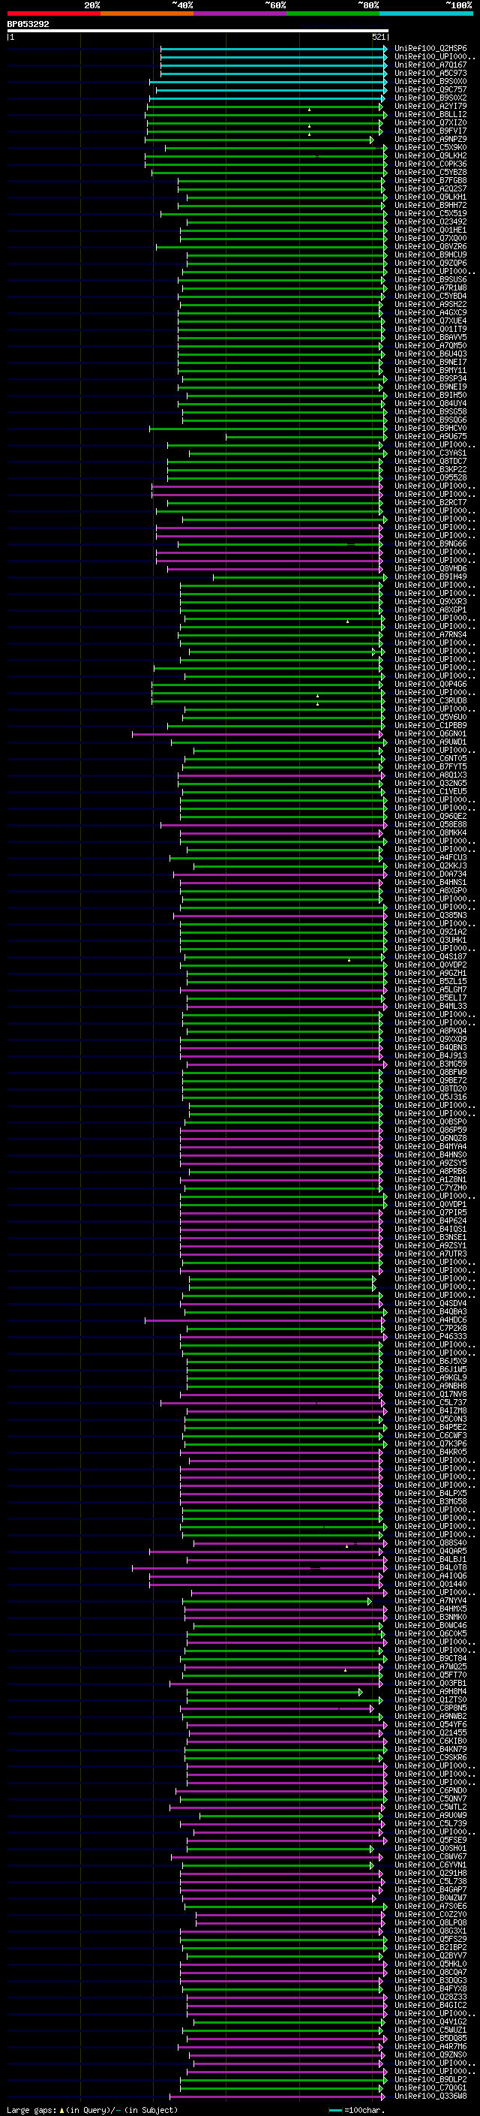The height and width of the screenshot is (2116, 480).
Task: Open hit UniRef100_B9S0X0
Action: point(430,81)
